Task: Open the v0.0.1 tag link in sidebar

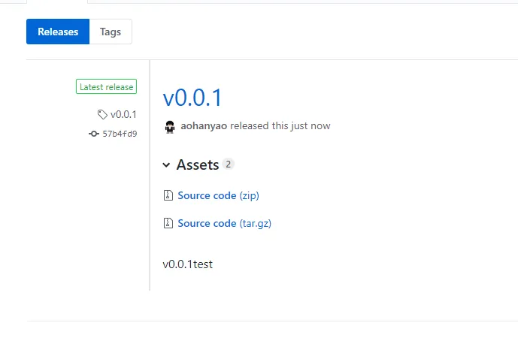Action: (x=123, y=114)
